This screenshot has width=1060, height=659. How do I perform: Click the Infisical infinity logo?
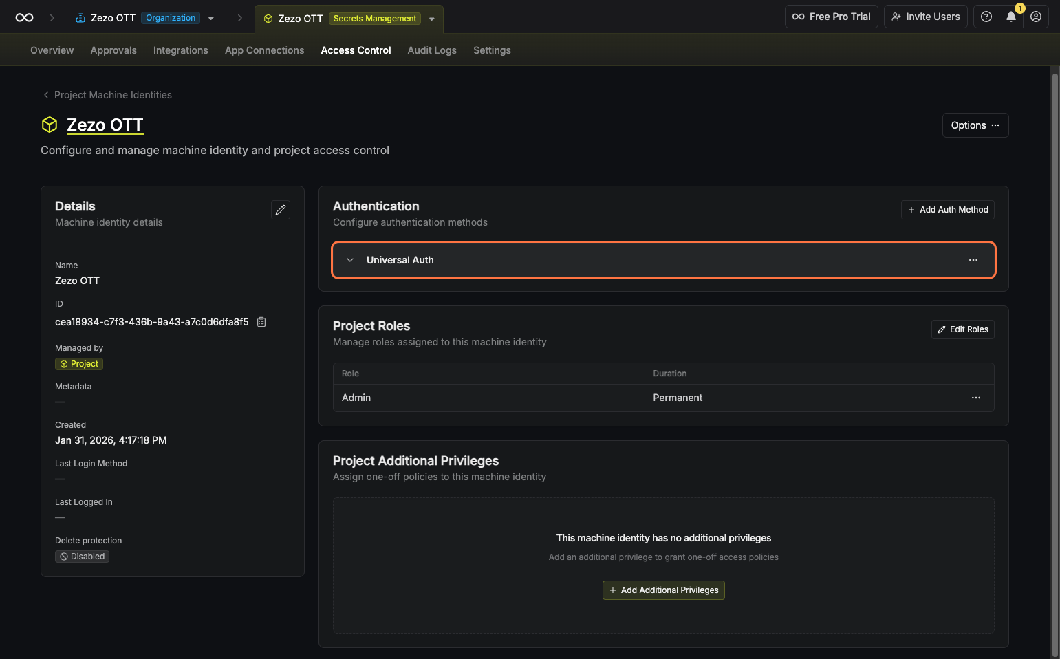click(24, 18)
